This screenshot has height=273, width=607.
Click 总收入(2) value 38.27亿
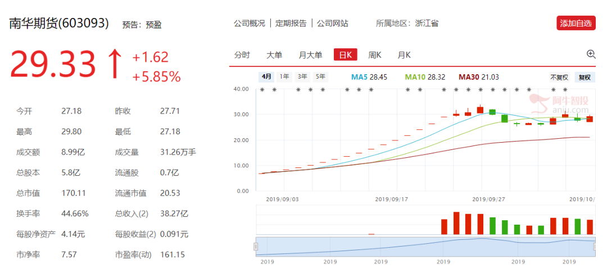[174, 213]
